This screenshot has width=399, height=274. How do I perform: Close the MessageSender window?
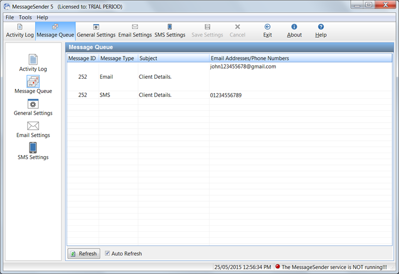pos(385,5)
